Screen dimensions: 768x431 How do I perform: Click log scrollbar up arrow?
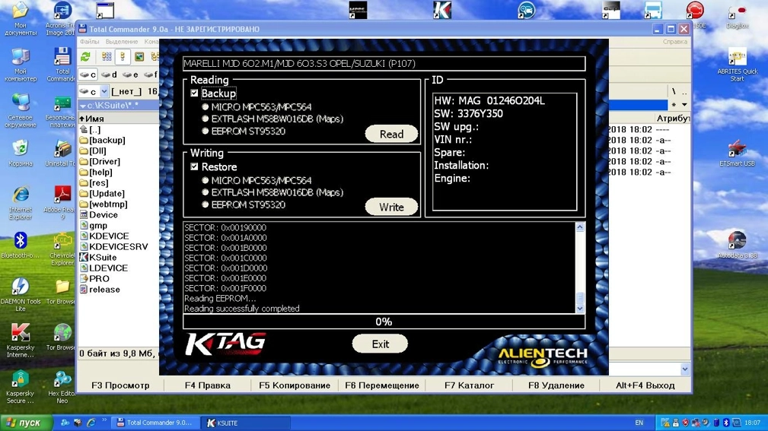[580, 227]
